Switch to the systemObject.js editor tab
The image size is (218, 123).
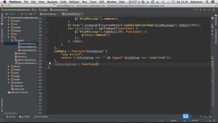point(73,14)
